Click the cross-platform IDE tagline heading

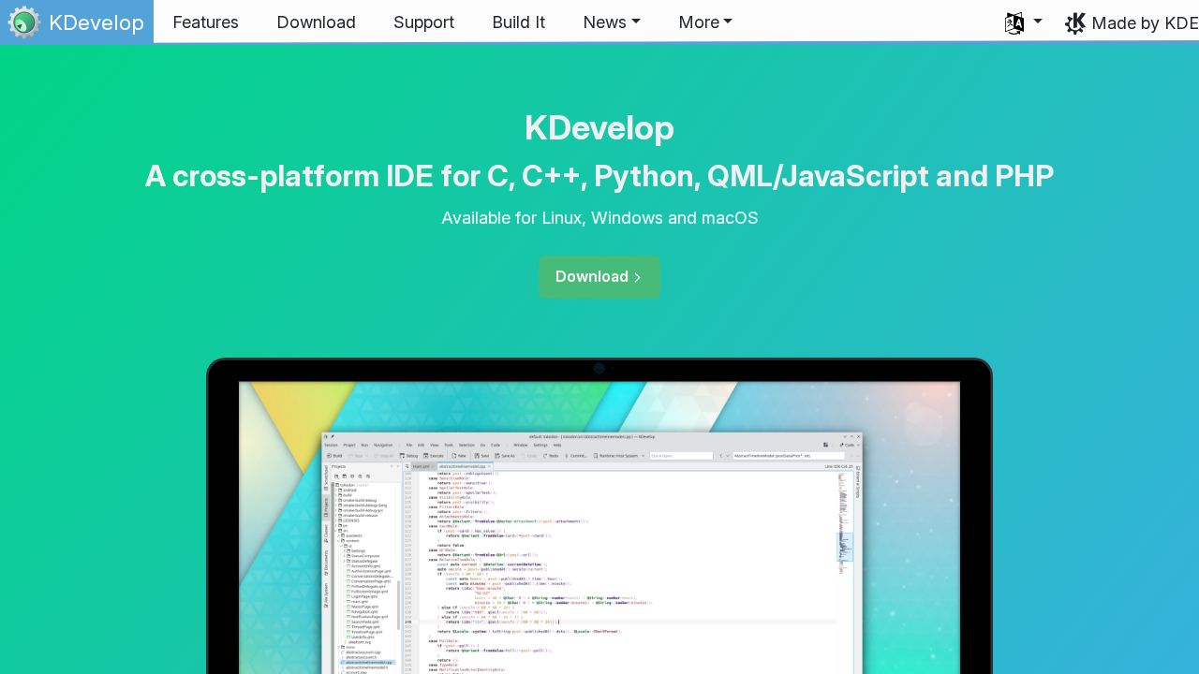(x=599, y=176)
